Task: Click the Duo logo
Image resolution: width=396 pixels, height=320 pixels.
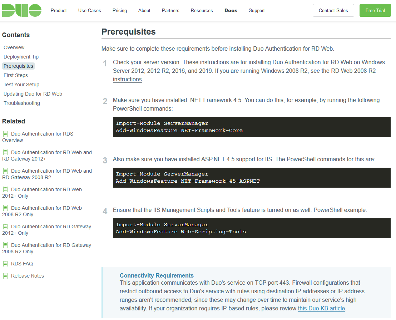Action: [x=22, y=10]
